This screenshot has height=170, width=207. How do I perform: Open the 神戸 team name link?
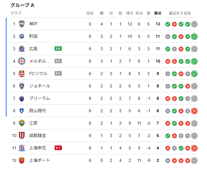(x=33, y=24)
